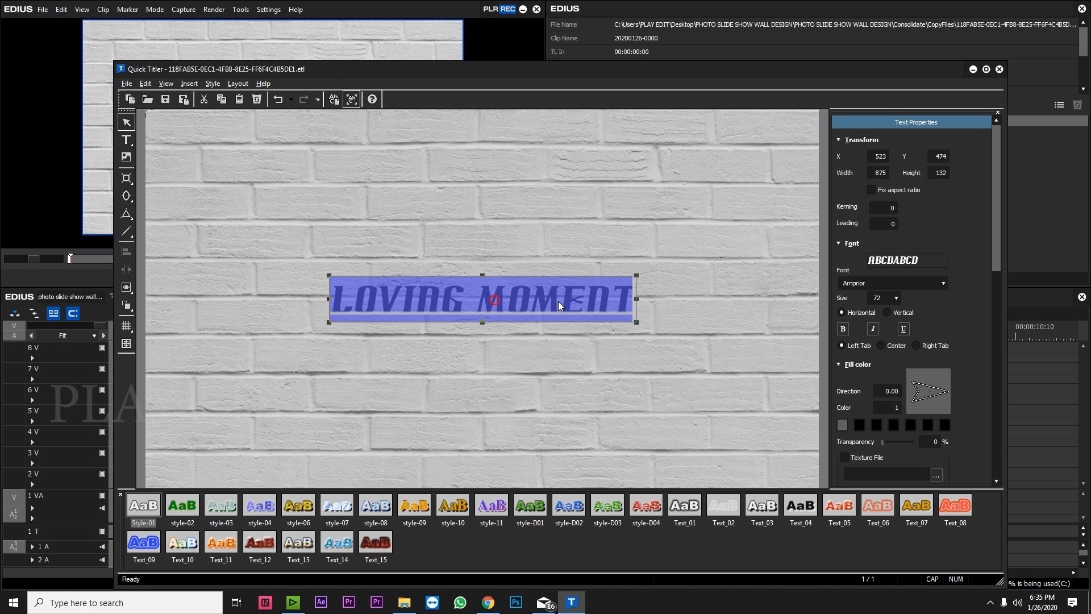Open Photoshop from the taskbar

tap(516, 603)
